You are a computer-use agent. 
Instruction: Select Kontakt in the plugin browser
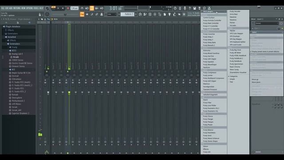[x=15, y=95]
